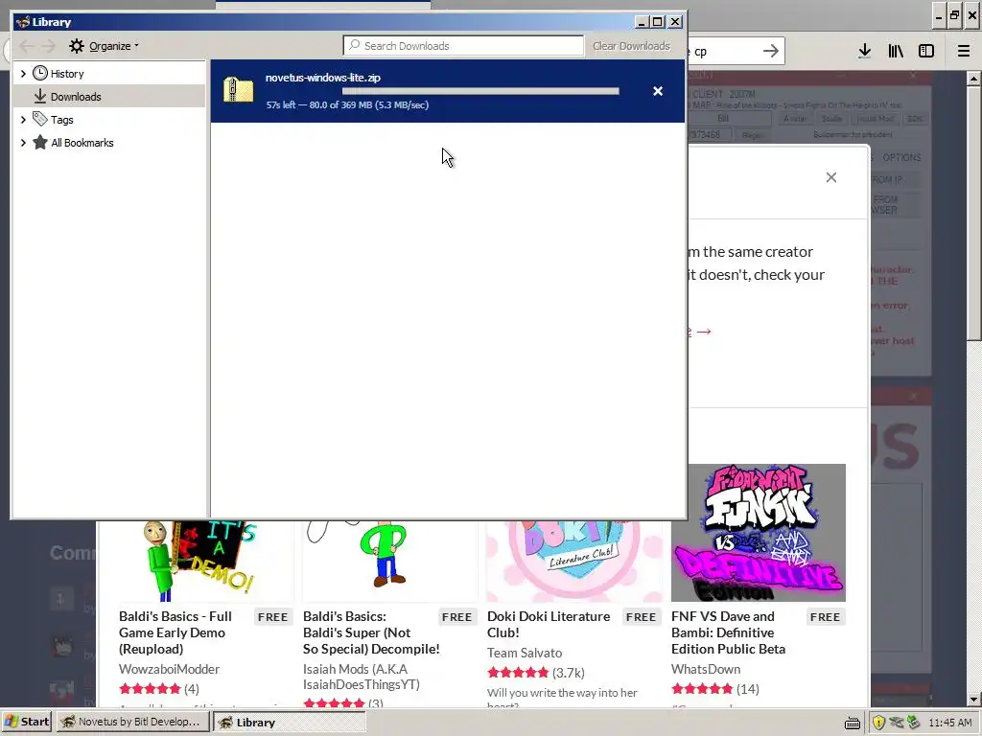982x736 pixels.
Task: Click the page scrollbar up arrow
Action: [973, 79]
